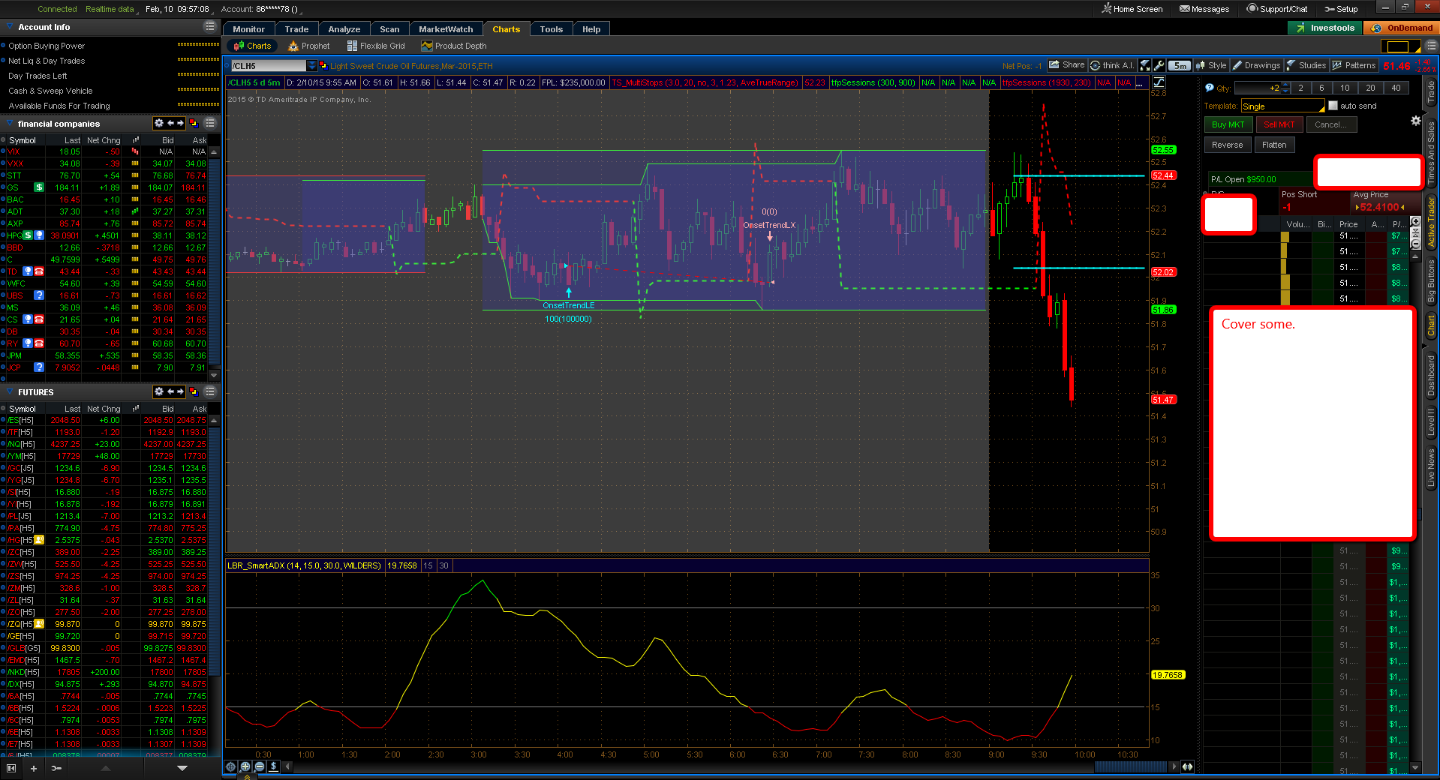Toggle the Chart side tab
Screen dimensions: 1440x780
tap(1431, 325)
